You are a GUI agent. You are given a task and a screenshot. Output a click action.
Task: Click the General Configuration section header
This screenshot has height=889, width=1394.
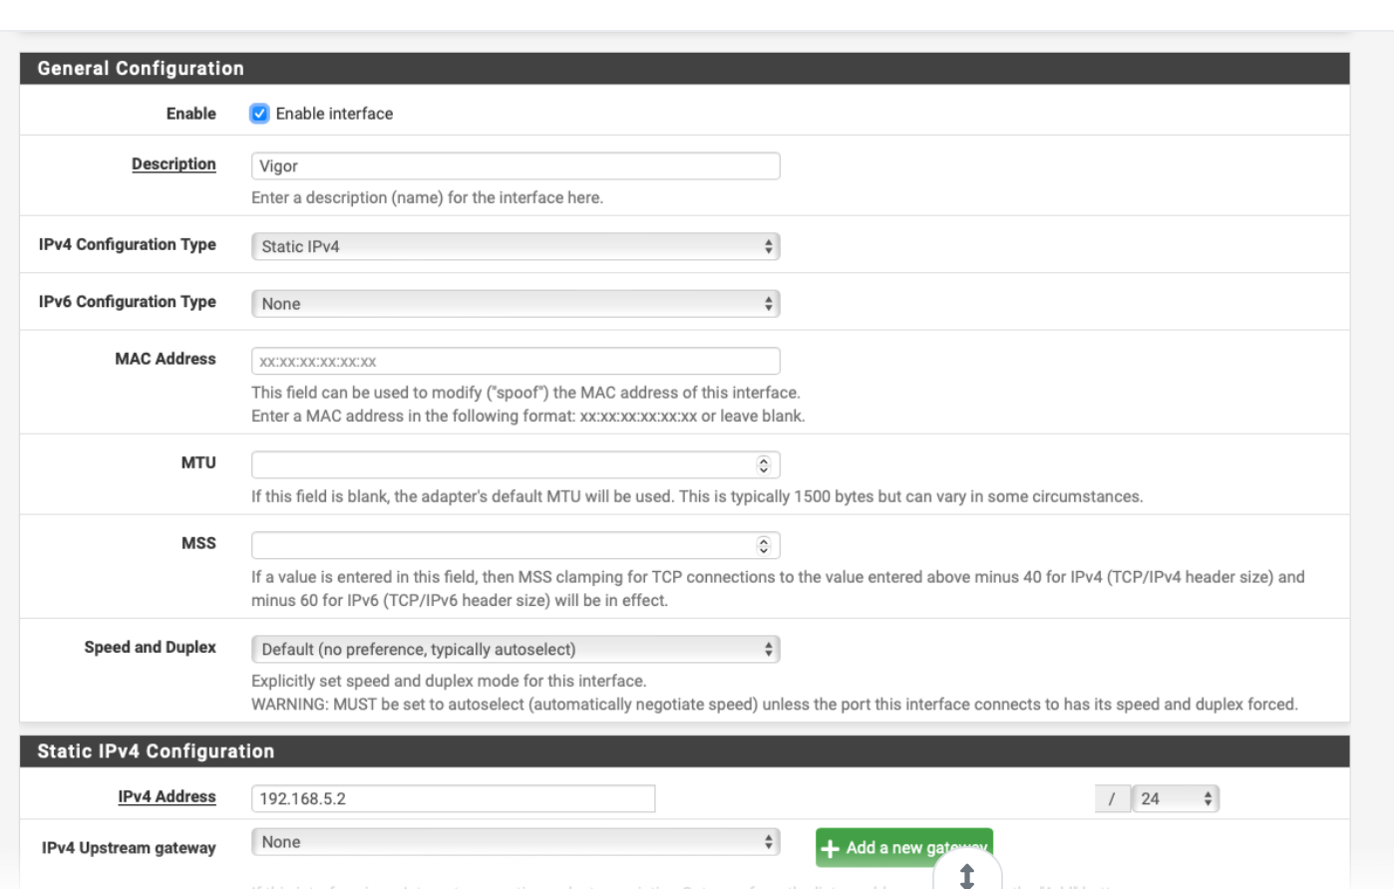(684, 69)
